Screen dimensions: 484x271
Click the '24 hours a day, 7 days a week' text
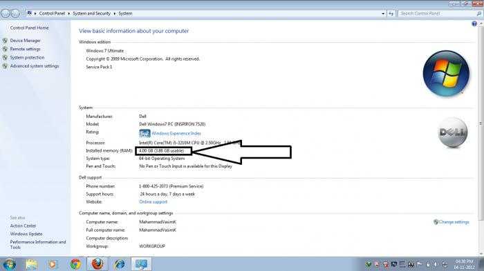point(167,194)
